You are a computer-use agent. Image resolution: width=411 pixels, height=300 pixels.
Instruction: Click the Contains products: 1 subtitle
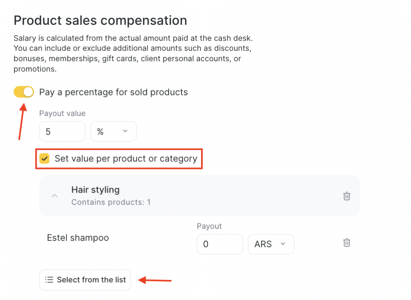tap(111, 202)
